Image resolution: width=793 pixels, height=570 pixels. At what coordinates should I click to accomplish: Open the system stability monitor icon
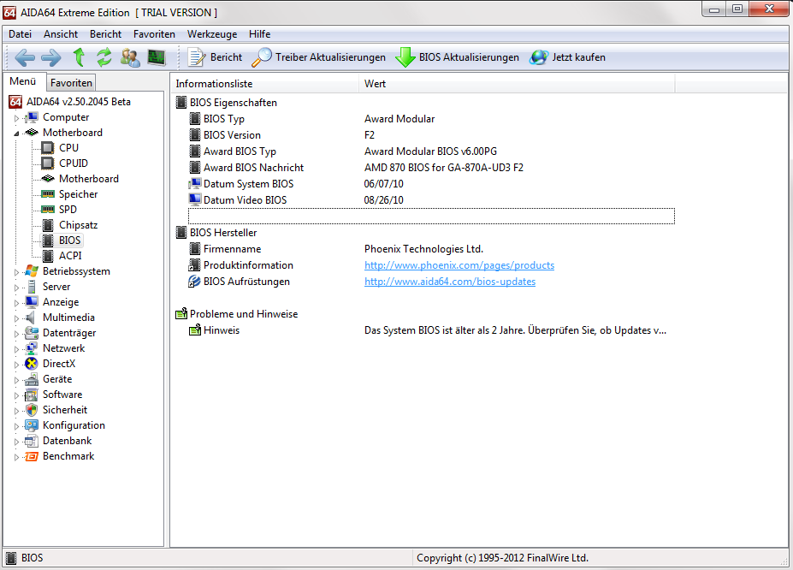(157, 57)
